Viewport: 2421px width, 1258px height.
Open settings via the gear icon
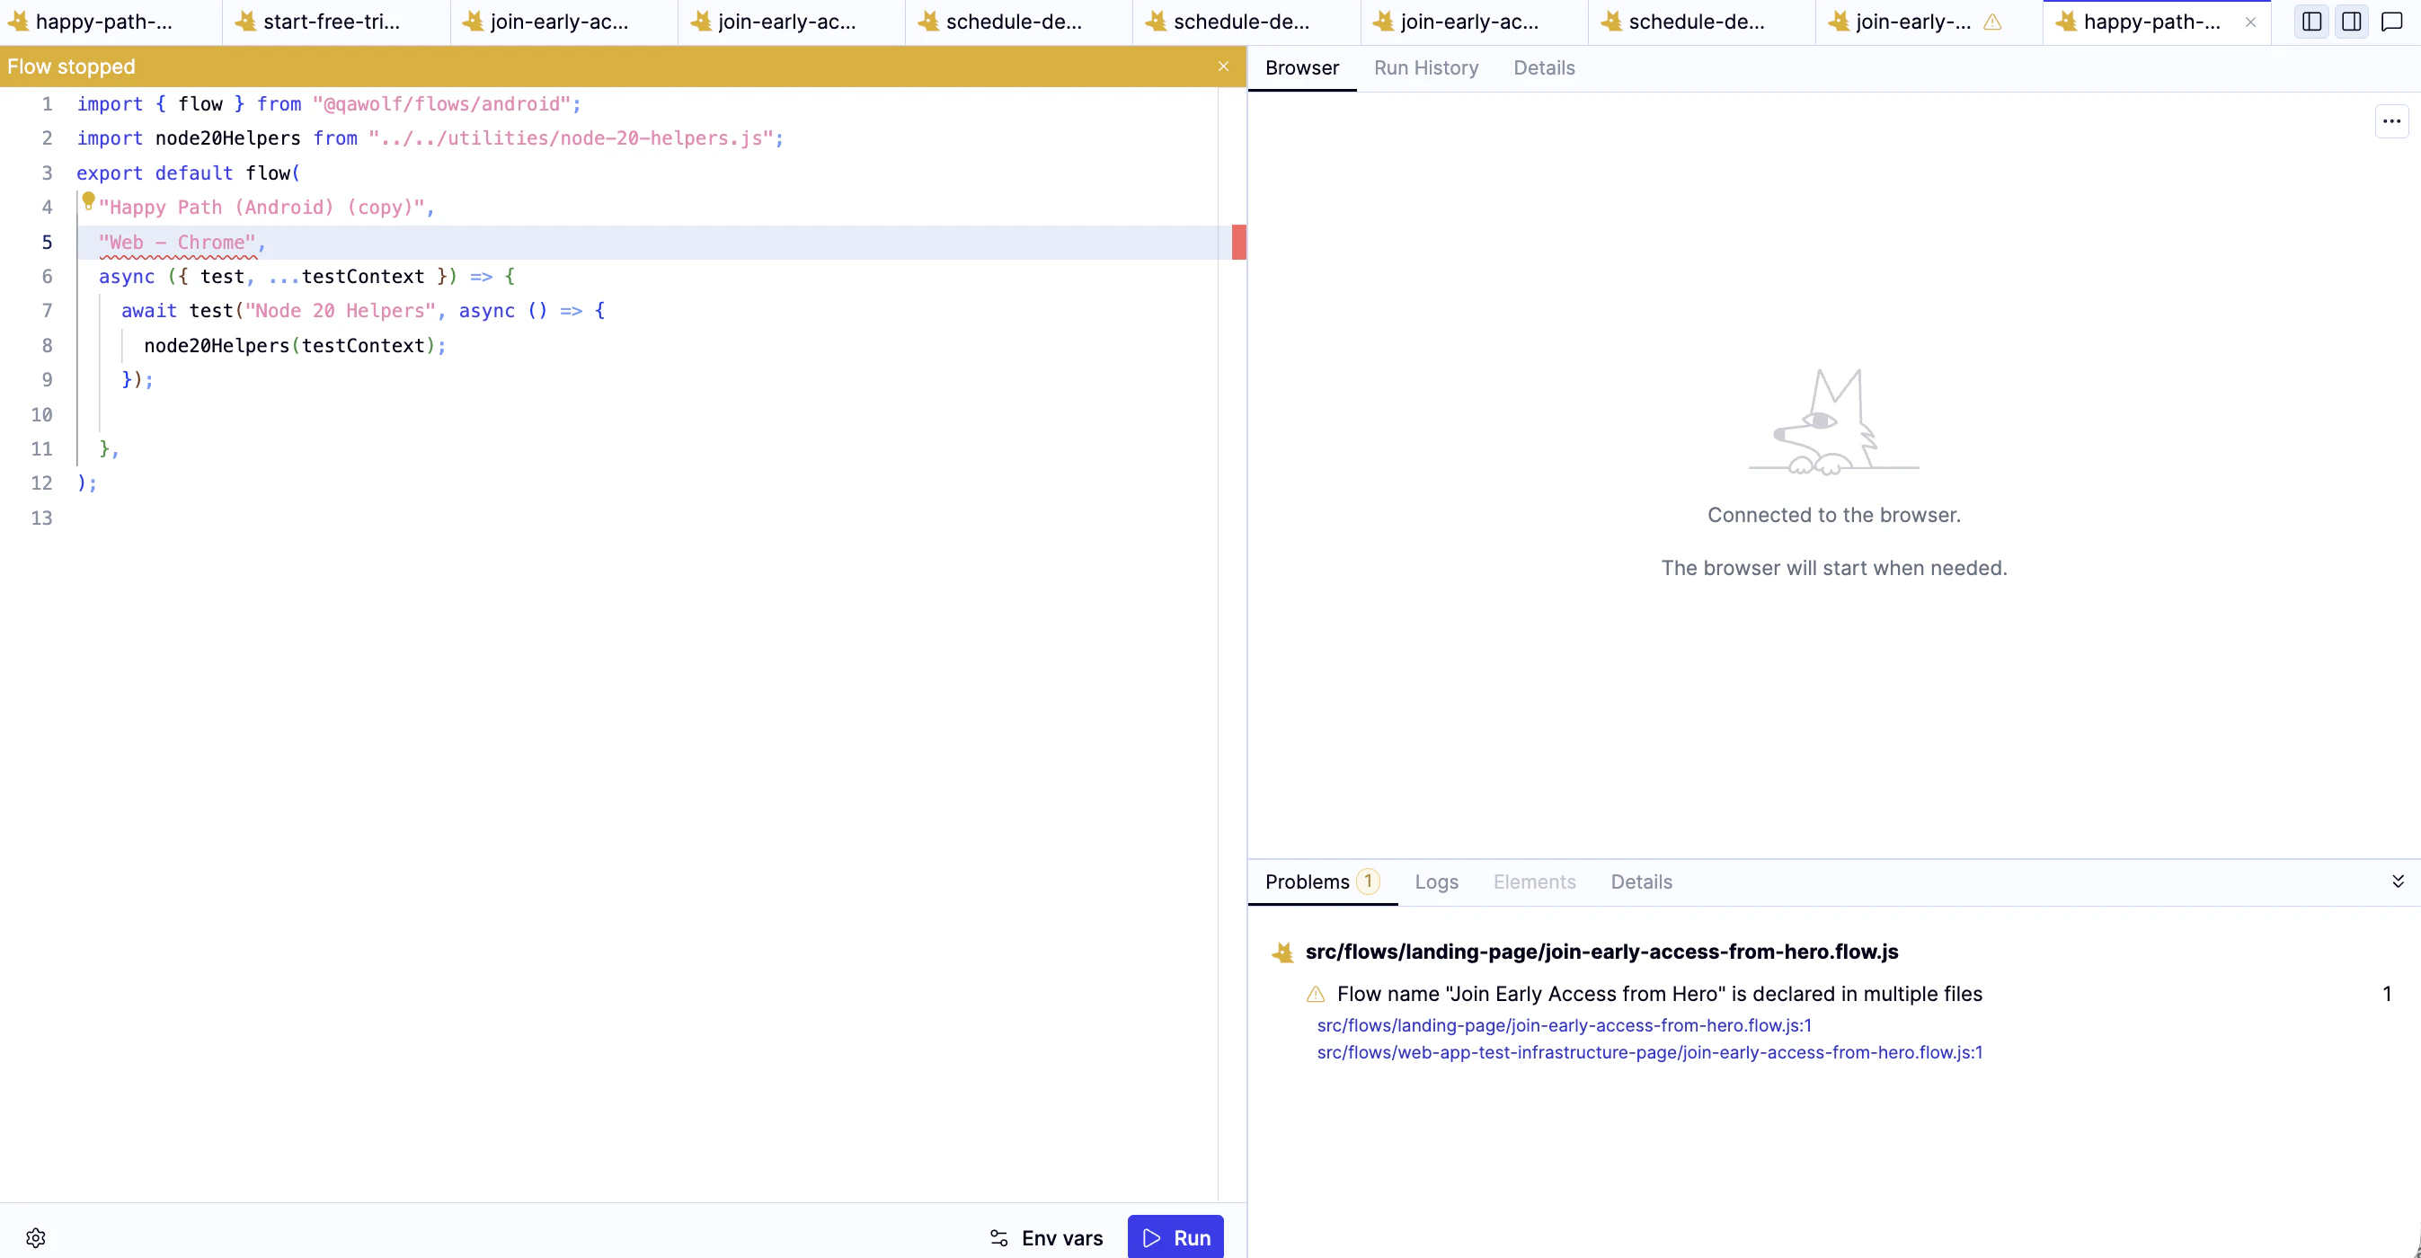[36, 1236]
